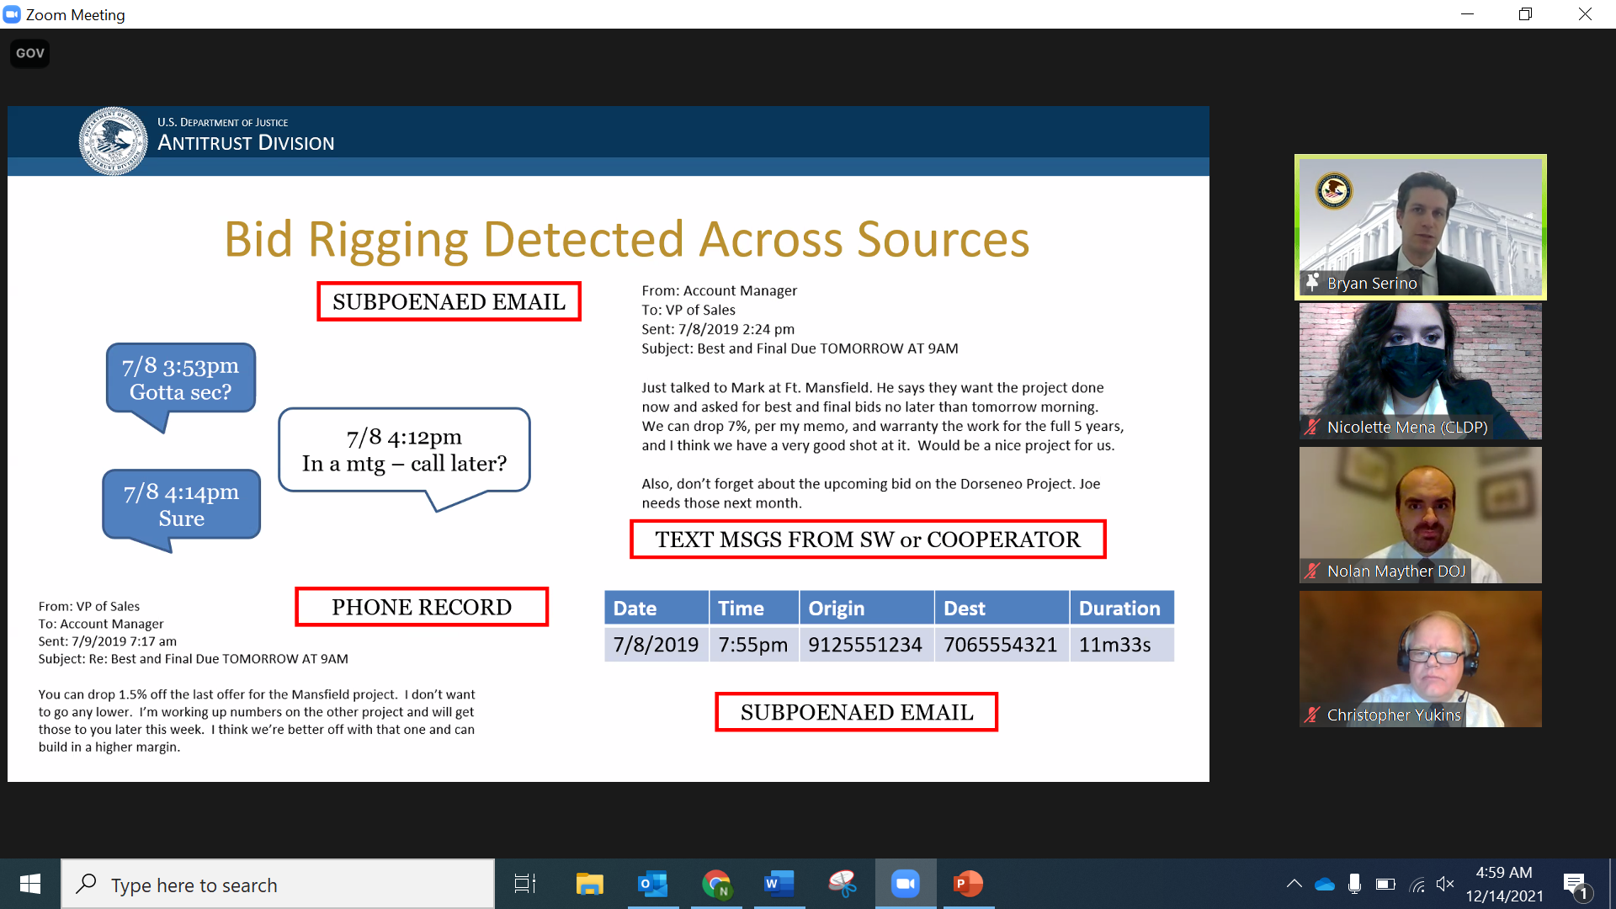Click the GOV badge in the meeting window
Image resolution: width=1616 pixels, height=909 pixels.
[30, 53]
